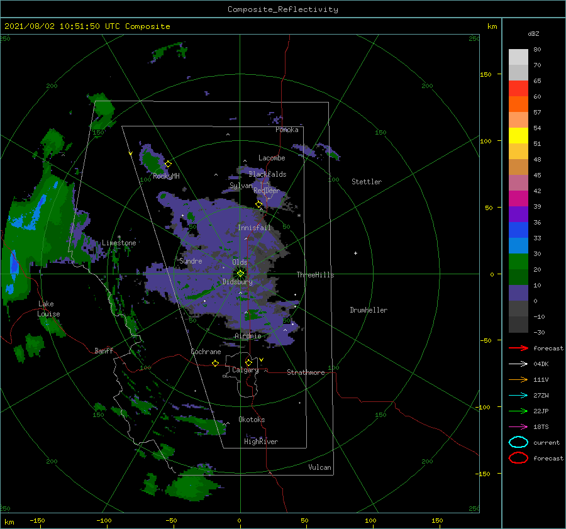566x529 pixels.
Task: Click the magenta 18TS arrow icon
Action: coord(518,427)
